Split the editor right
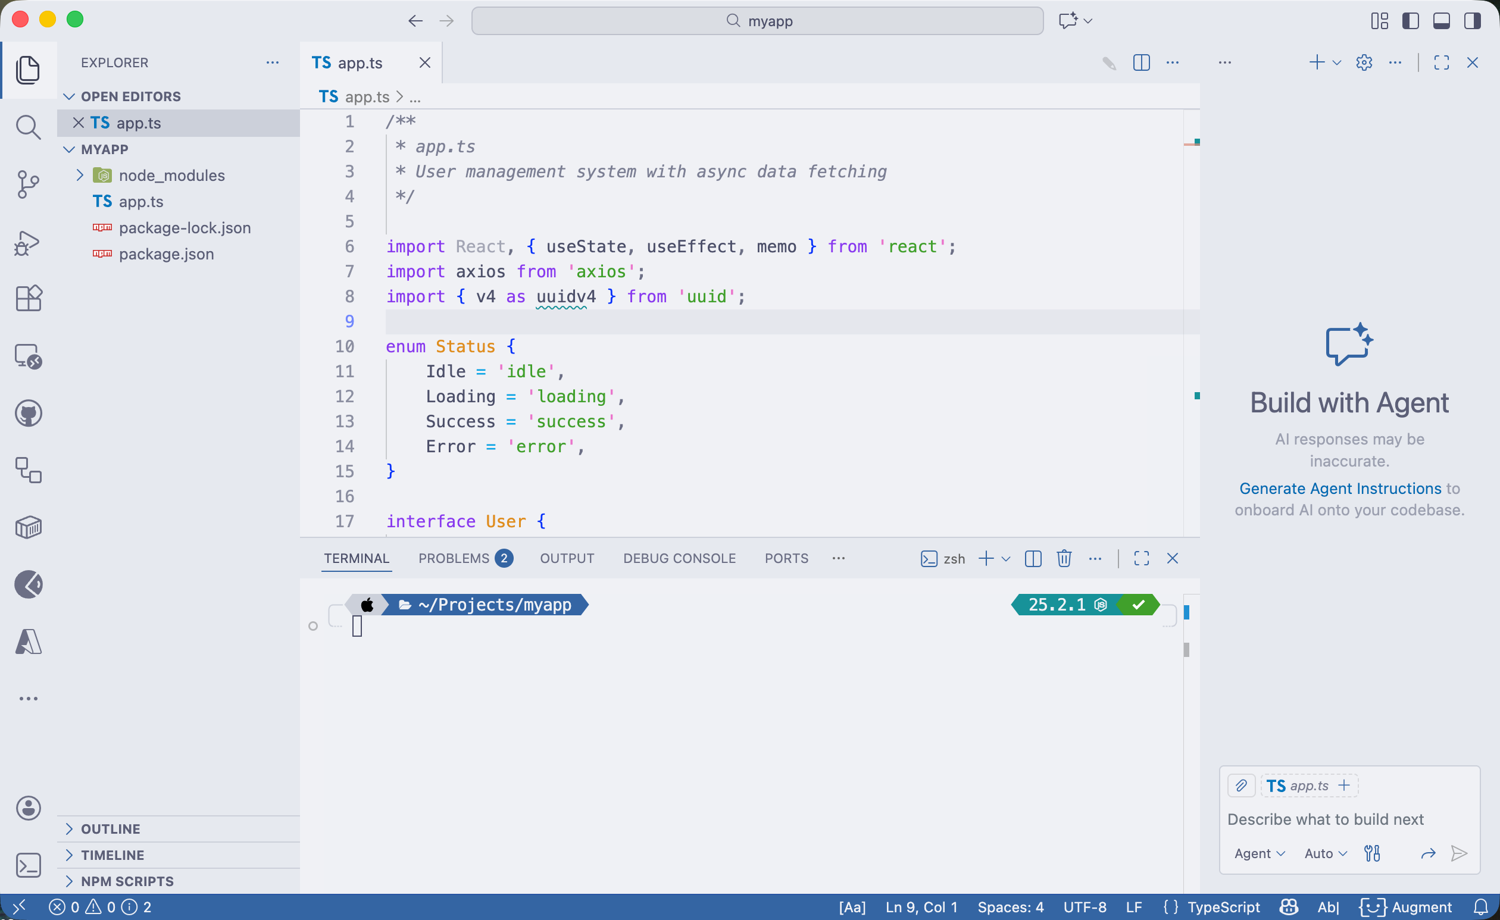This screenshot has width=1500, height=920. point(1142,62)
